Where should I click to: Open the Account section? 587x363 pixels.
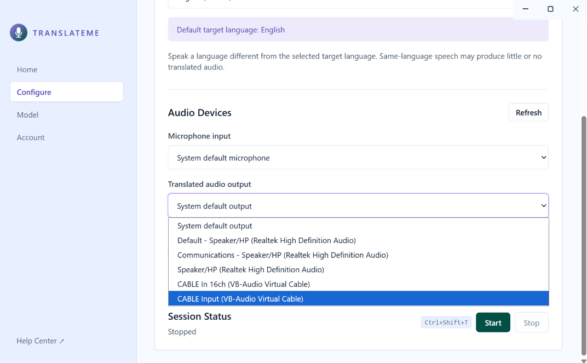click(31, 137)
